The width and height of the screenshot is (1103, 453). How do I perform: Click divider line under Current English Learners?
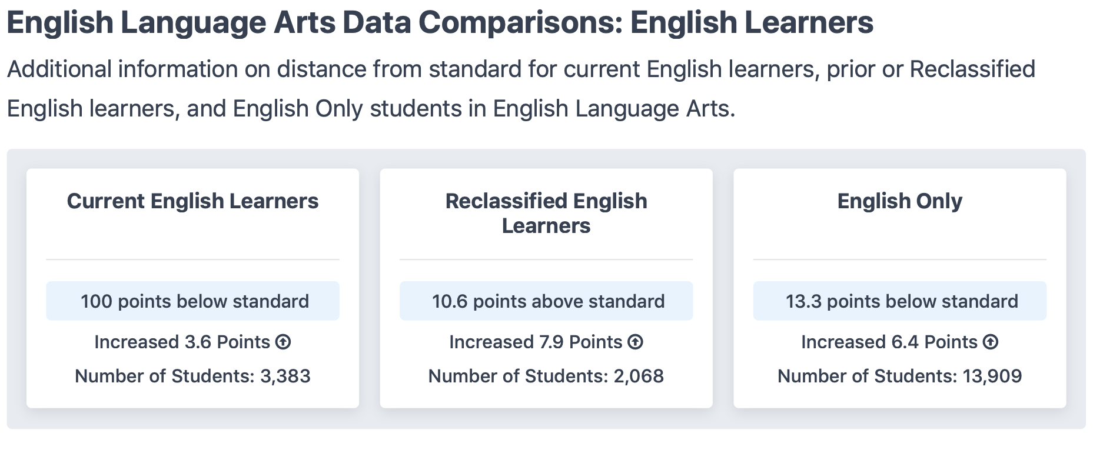point(192,259)
